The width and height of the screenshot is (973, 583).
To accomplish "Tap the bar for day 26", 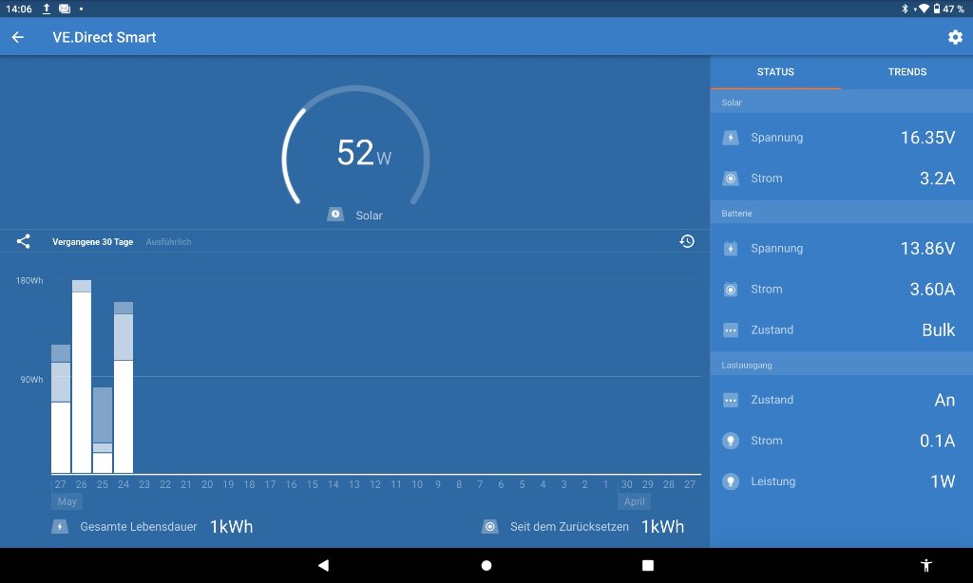I will (82, 380).
